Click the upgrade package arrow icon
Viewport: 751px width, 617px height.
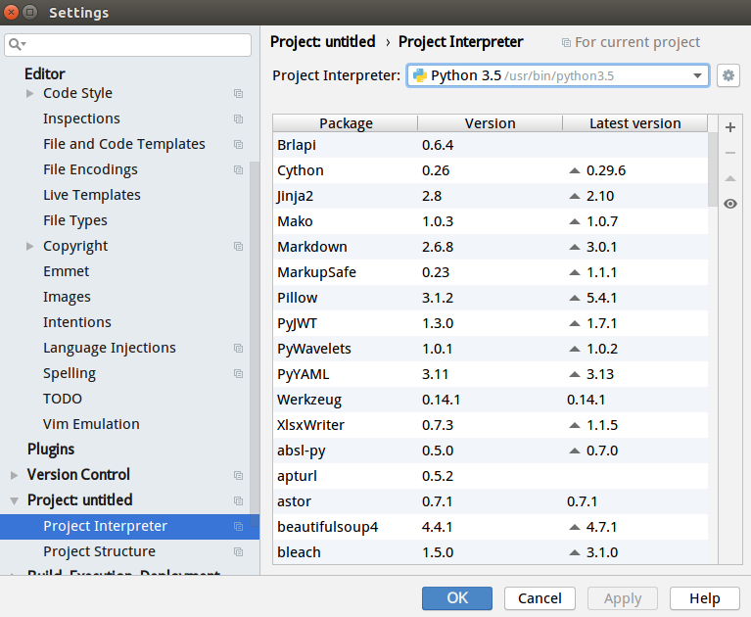pos(730,178)
